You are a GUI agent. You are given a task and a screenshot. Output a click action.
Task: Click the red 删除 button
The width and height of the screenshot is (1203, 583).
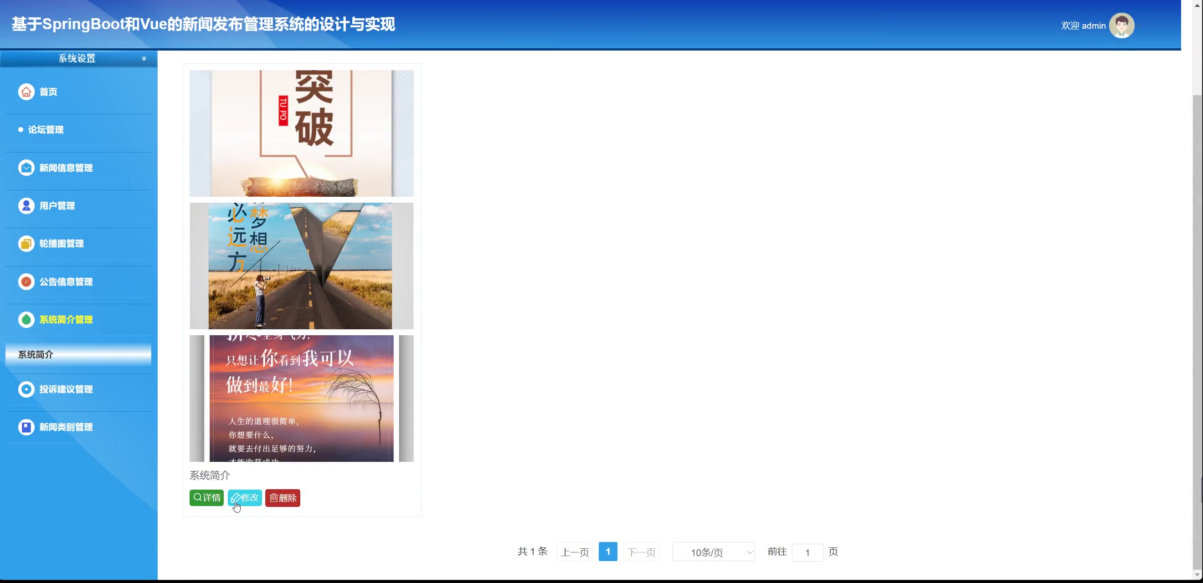(x=283, y=497)
